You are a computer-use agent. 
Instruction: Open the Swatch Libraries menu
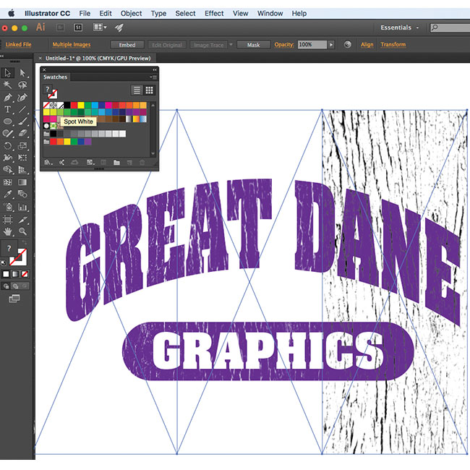pyautogui.click(x=48, y=163)
